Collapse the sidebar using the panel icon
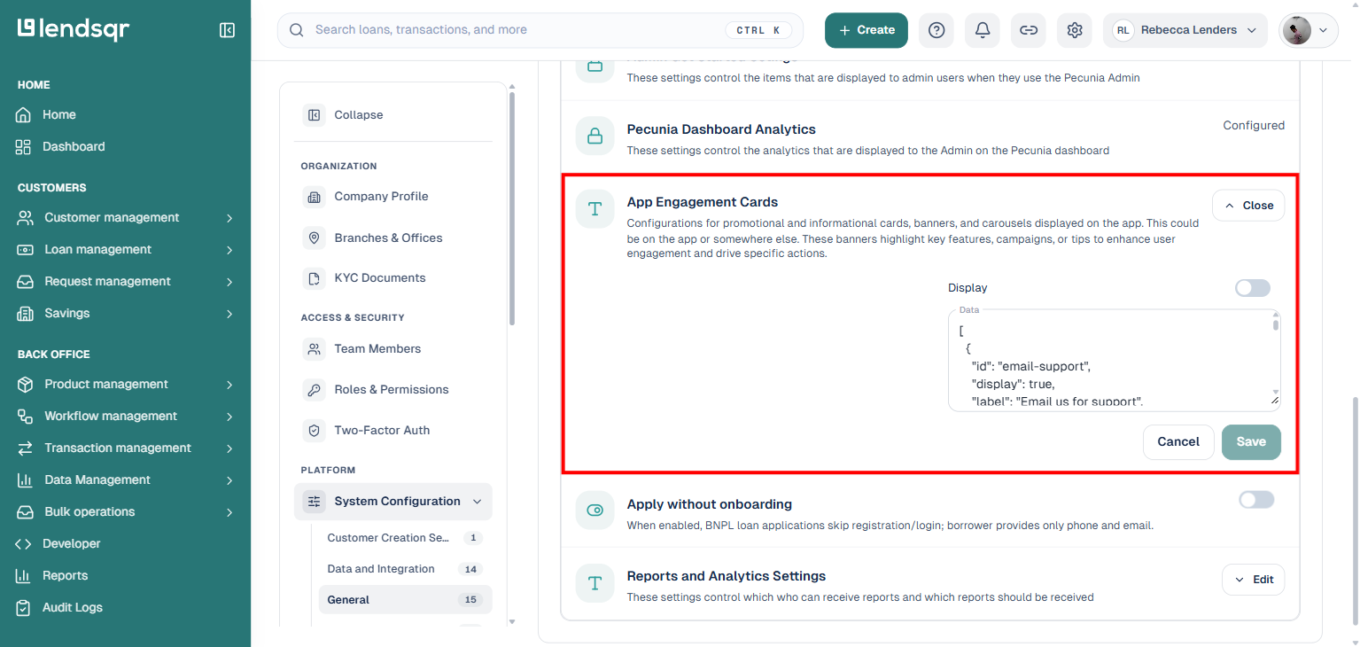This screenshot has height=647, width=1360. coord(227,30)
